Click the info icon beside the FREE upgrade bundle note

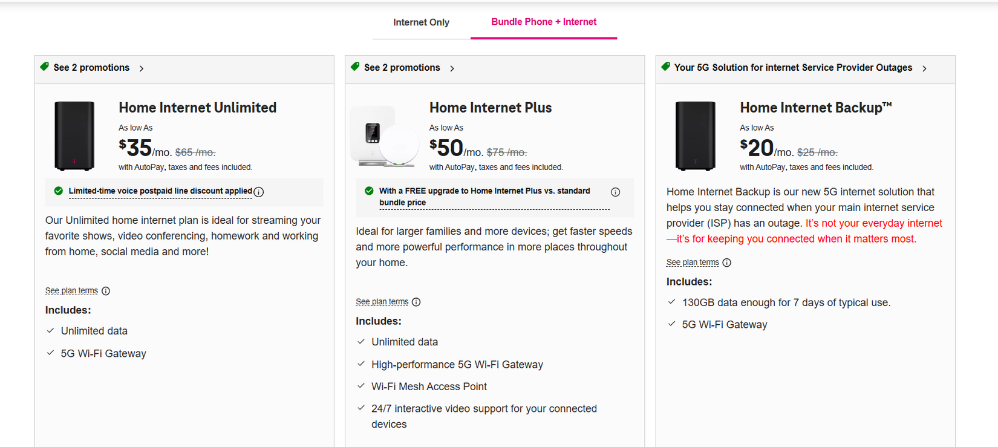point(616,192)
